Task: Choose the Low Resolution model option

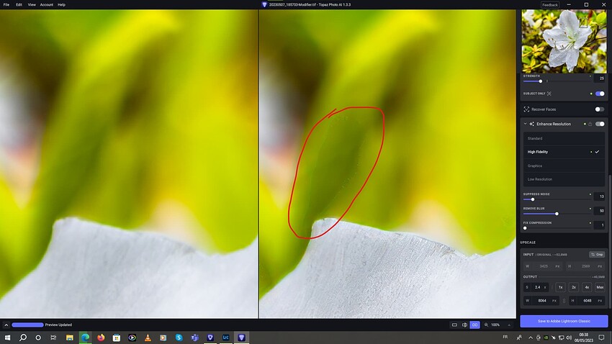Action: tap(540, 179)
